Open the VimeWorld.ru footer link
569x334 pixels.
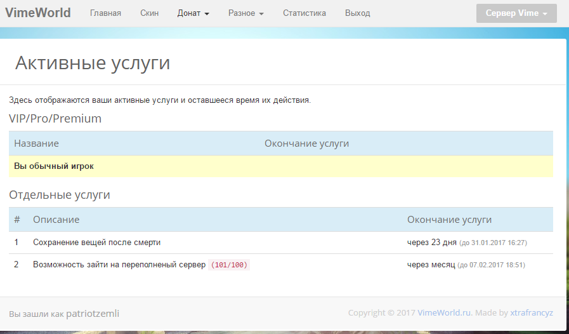(445, 313)
